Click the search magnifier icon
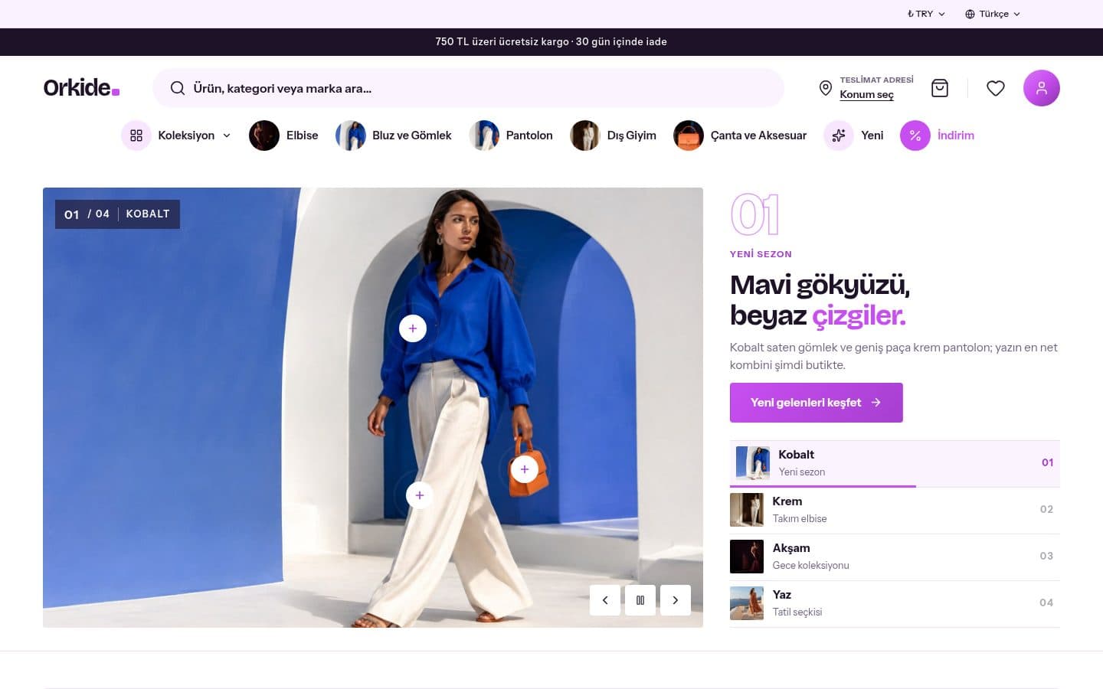 pyautogui.click(x=178, y=88)
